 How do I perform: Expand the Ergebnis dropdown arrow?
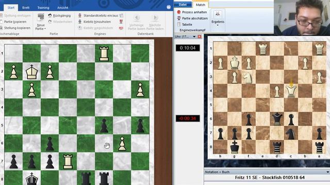(x=218, y=25)
